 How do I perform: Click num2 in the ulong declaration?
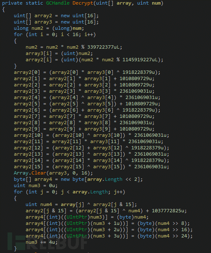tap(37, 28)
